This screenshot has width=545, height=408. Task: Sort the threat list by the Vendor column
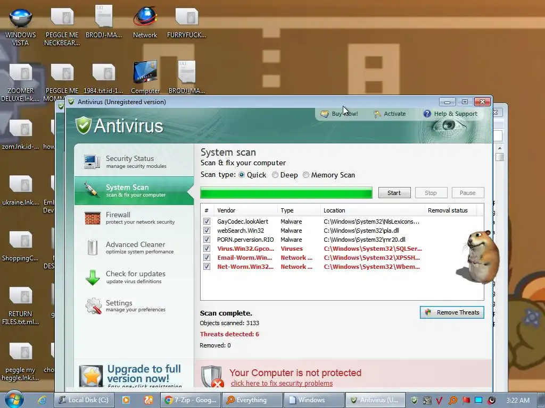coord(246,210)
